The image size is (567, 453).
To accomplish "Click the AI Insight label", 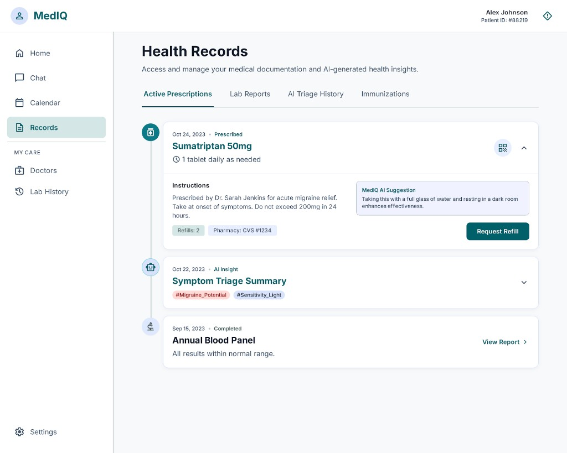I will (226, 269).
